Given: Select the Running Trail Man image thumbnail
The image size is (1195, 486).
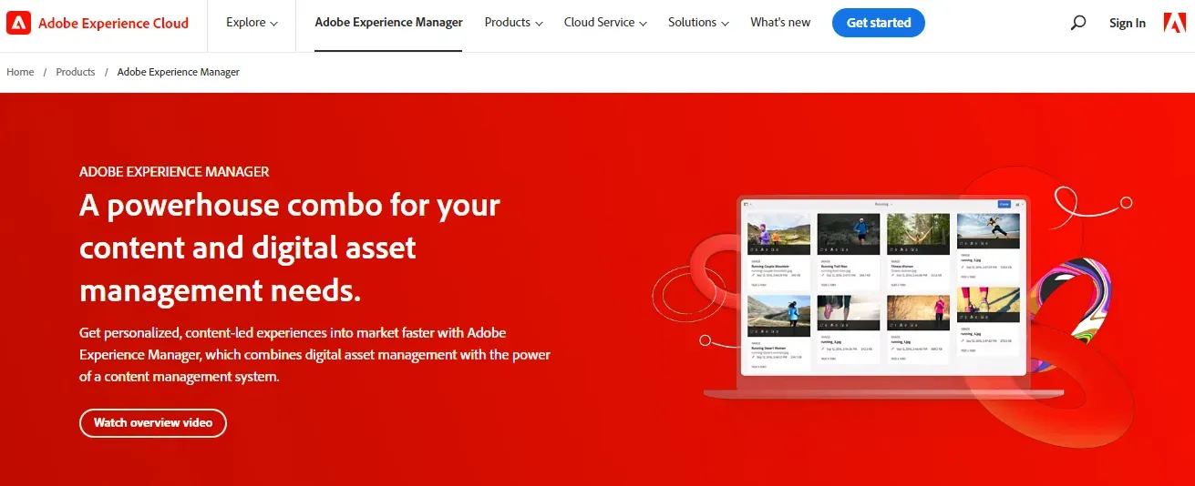Looking at the screenshot, I should [x=848, y=233].
